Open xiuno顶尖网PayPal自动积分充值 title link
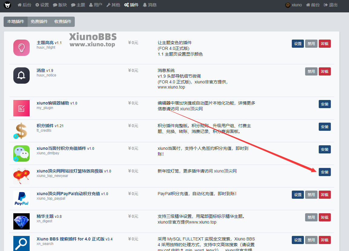This screenshot has width=349, height=251. pos(68,194)
